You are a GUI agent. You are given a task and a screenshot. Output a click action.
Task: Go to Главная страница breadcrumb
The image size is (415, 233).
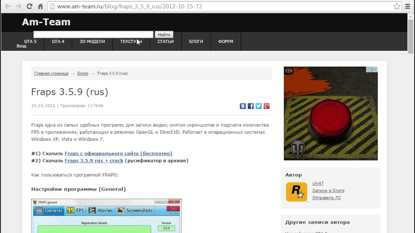tap(51, 73)
